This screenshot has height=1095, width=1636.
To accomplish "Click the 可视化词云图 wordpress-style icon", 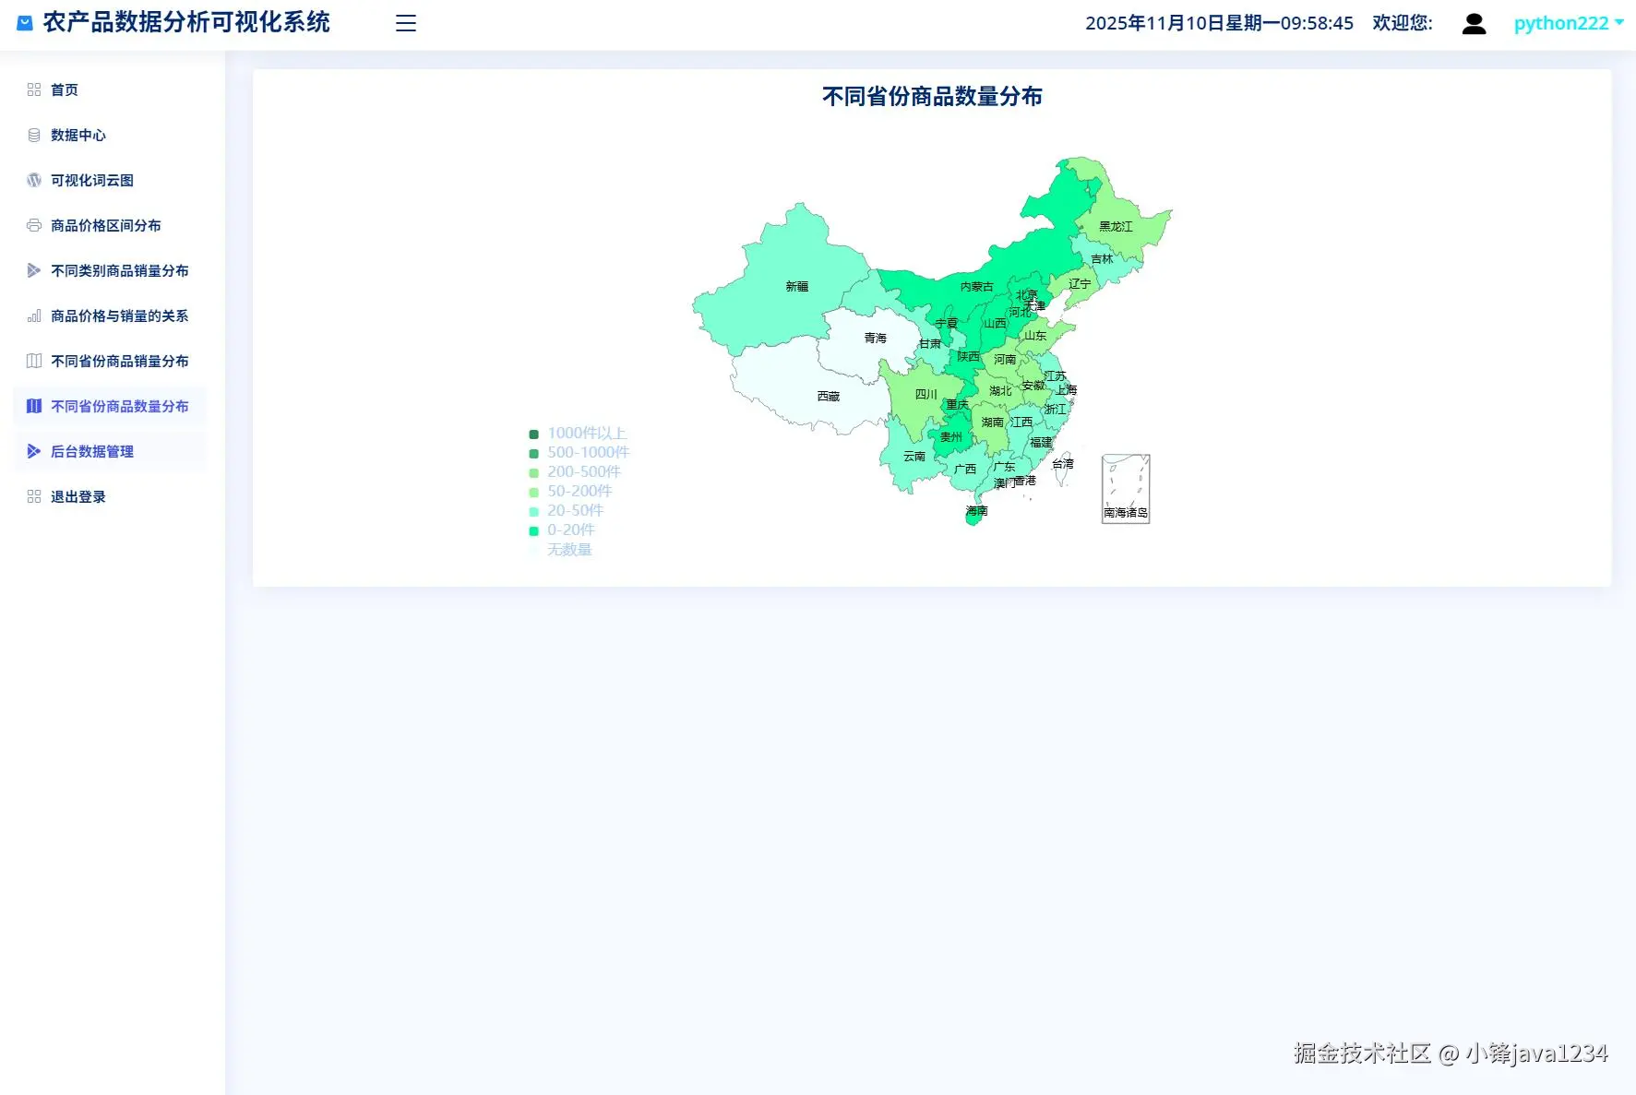I will point(34,180).
